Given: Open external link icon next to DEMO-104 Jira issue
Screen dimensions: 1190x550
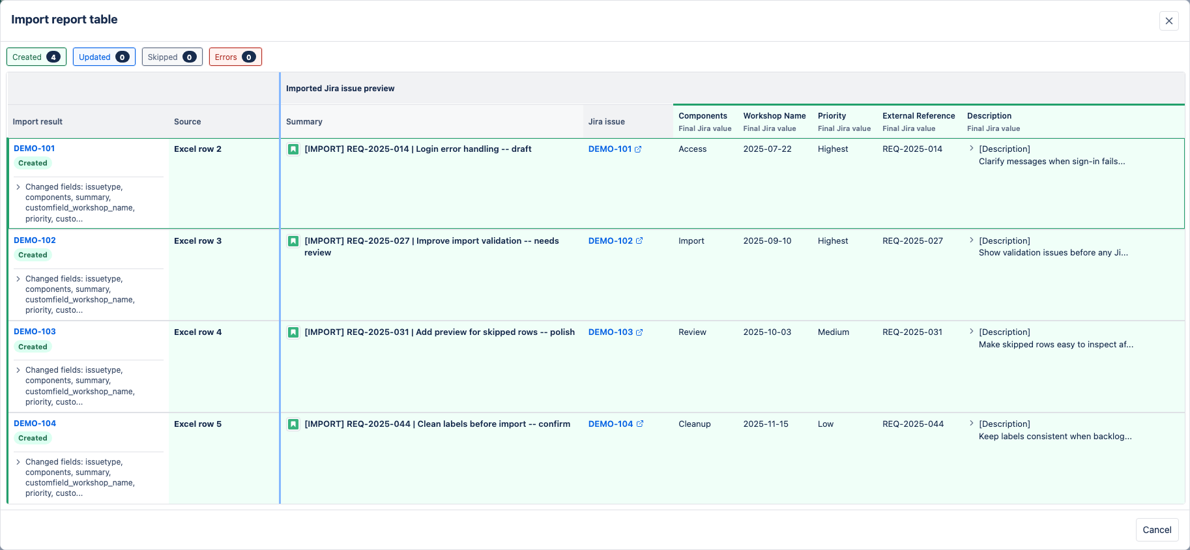Looking at the screenshot, I should (639, 424).
